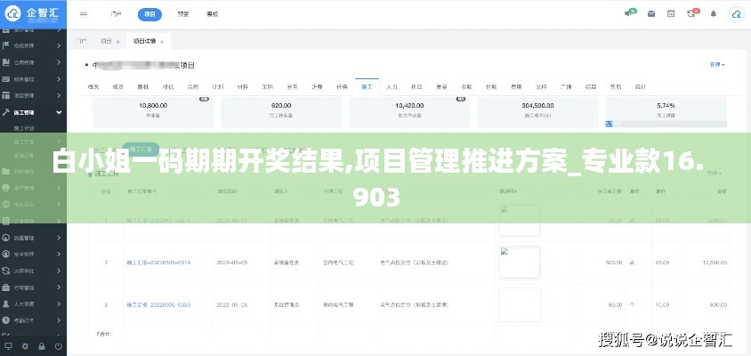
Task: Open the 采购 project tab
Action: click(267, 87)
